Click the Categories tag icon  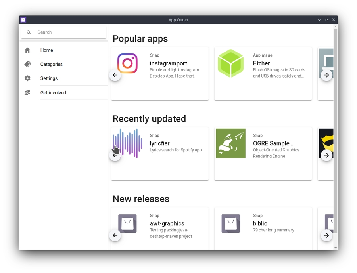tap(27, 64)
